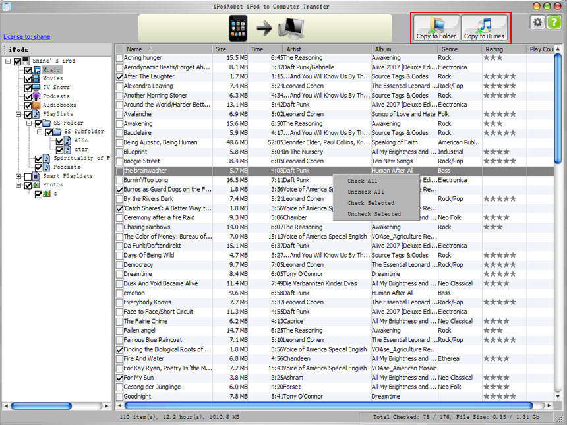The width and height of the screenshot is (567, 425).
Task: Click the Copy to iTunes button
Action: tap(484, 28)
